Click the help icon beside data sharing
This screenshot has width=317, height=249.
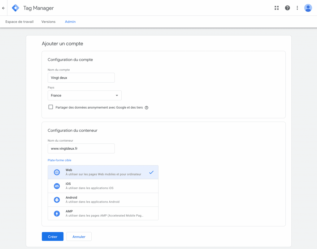tap(147, 108)
